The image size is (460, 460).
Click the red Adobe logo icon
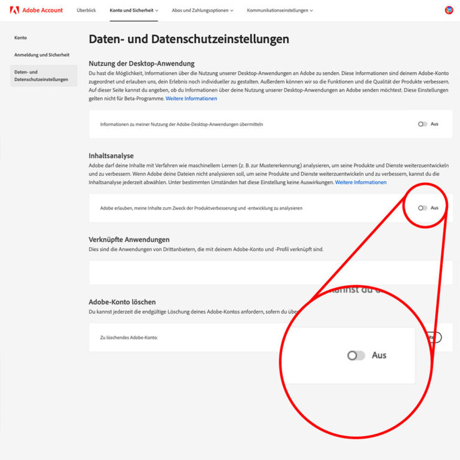14,10
